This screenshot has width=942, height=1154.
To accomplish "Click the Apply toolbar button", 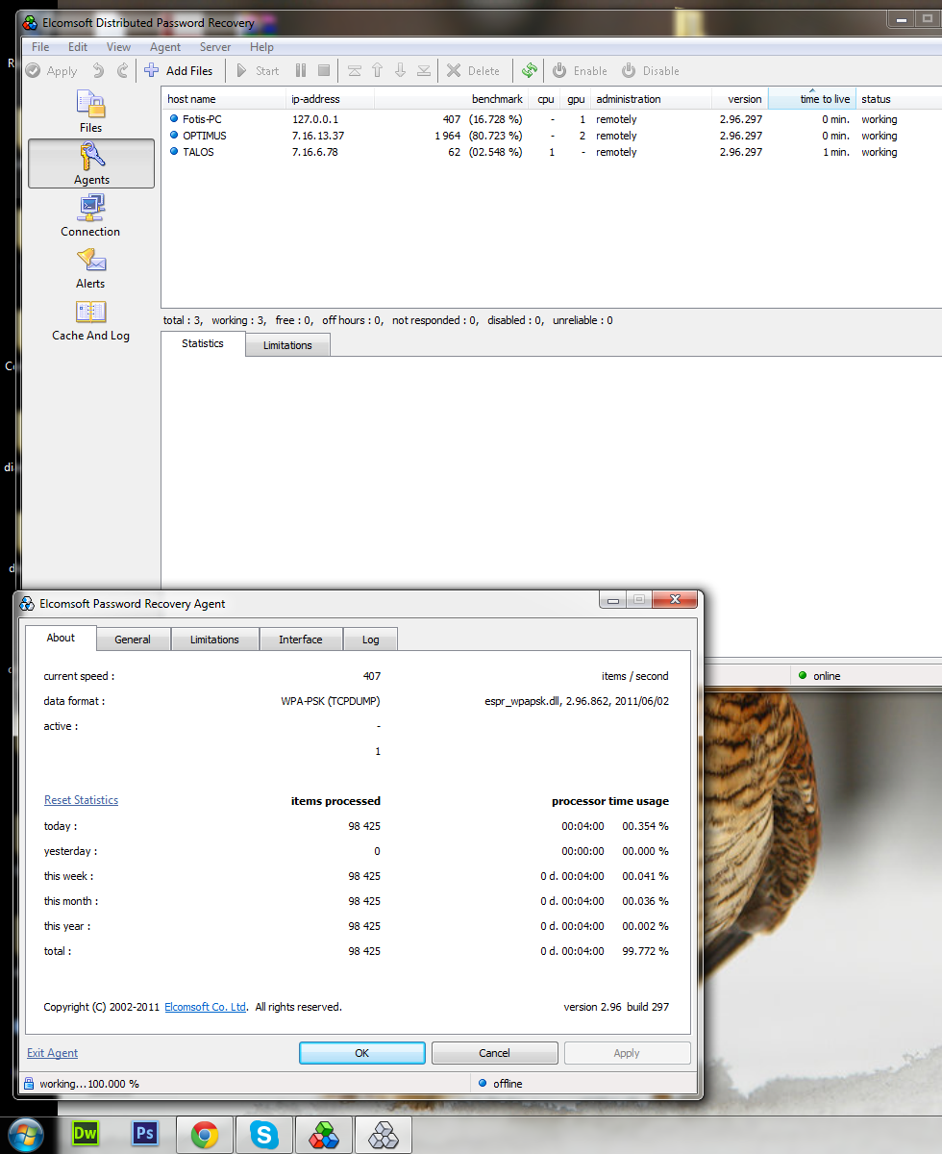I will point(52,70).
